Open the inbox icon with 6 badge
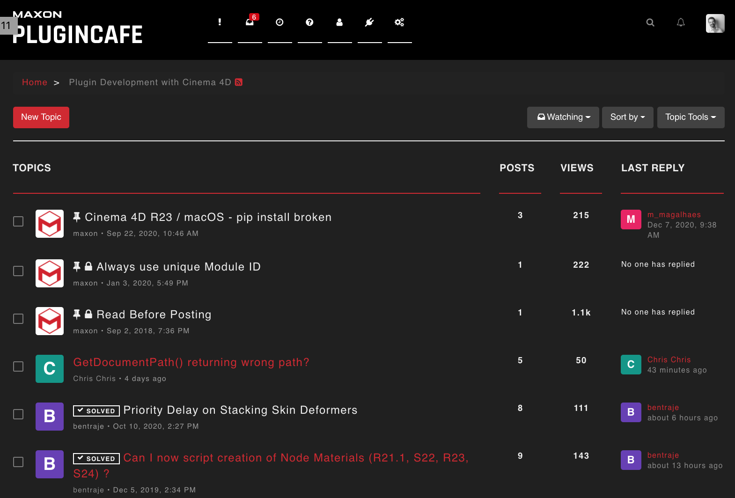 [x=250, y=21]
